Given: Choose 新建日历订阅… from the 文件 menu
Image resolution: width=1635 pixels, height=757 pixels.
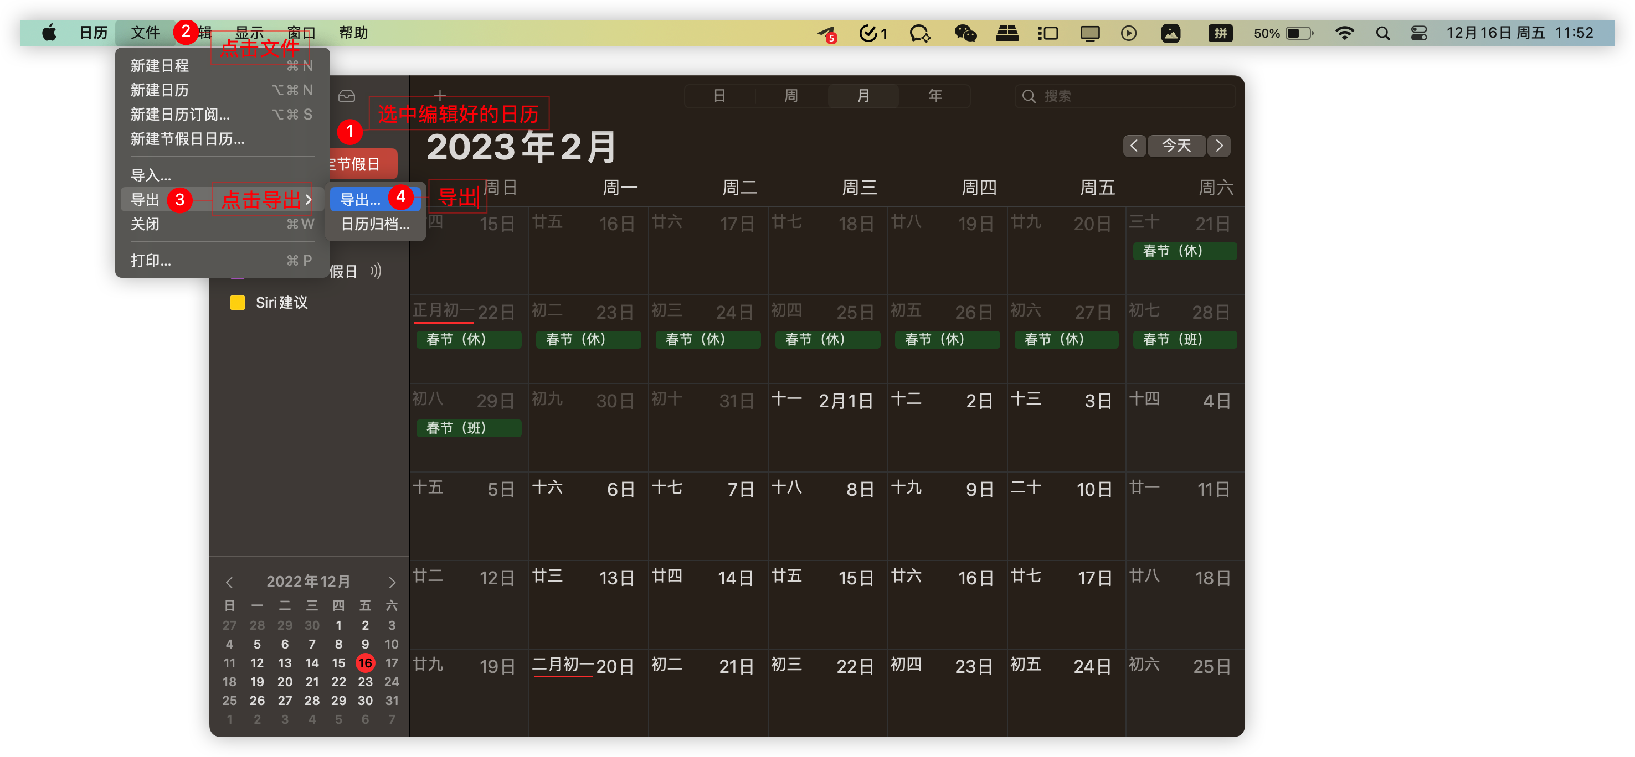Looking at the screenshot, I should coord(180,115).
